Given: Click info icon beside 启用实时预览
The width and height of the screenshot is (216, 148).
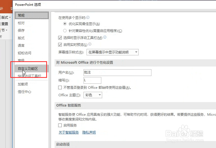Looking at the screenshot, I should coord(90,44).
